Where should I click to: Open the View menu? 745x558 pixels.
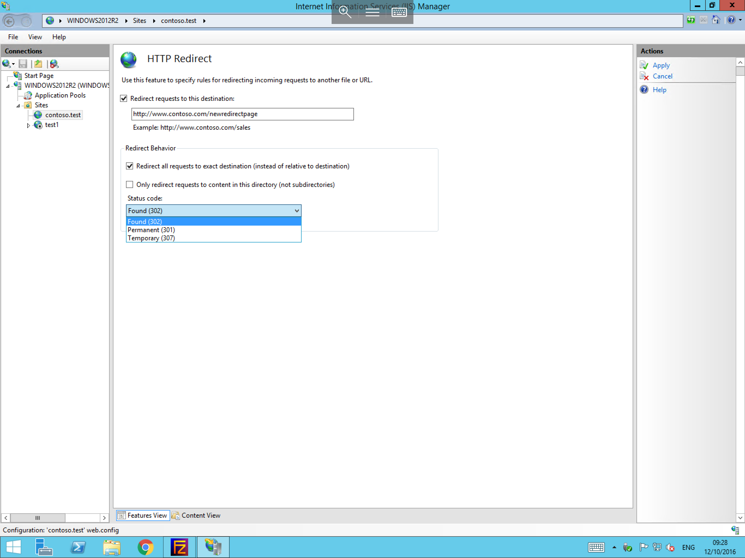pos(35,37)
